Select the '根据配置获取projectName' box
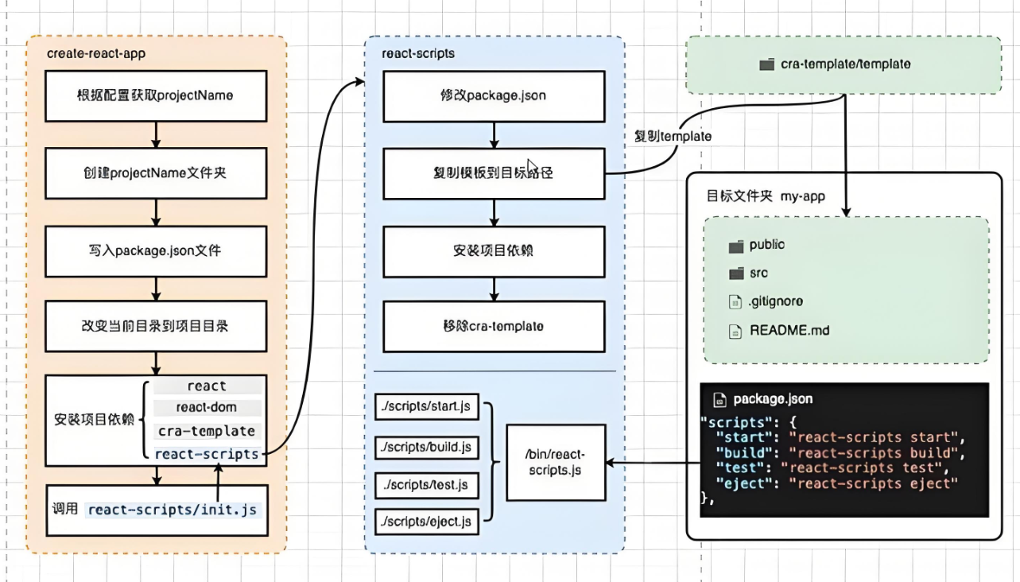1020x582 pixels. click(155, 95)
